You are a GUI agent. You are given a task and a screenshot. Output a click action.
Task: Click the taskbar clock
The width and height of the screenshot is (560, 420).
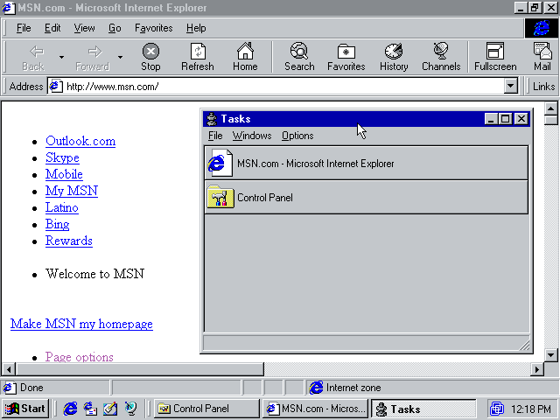pos(531,409)
